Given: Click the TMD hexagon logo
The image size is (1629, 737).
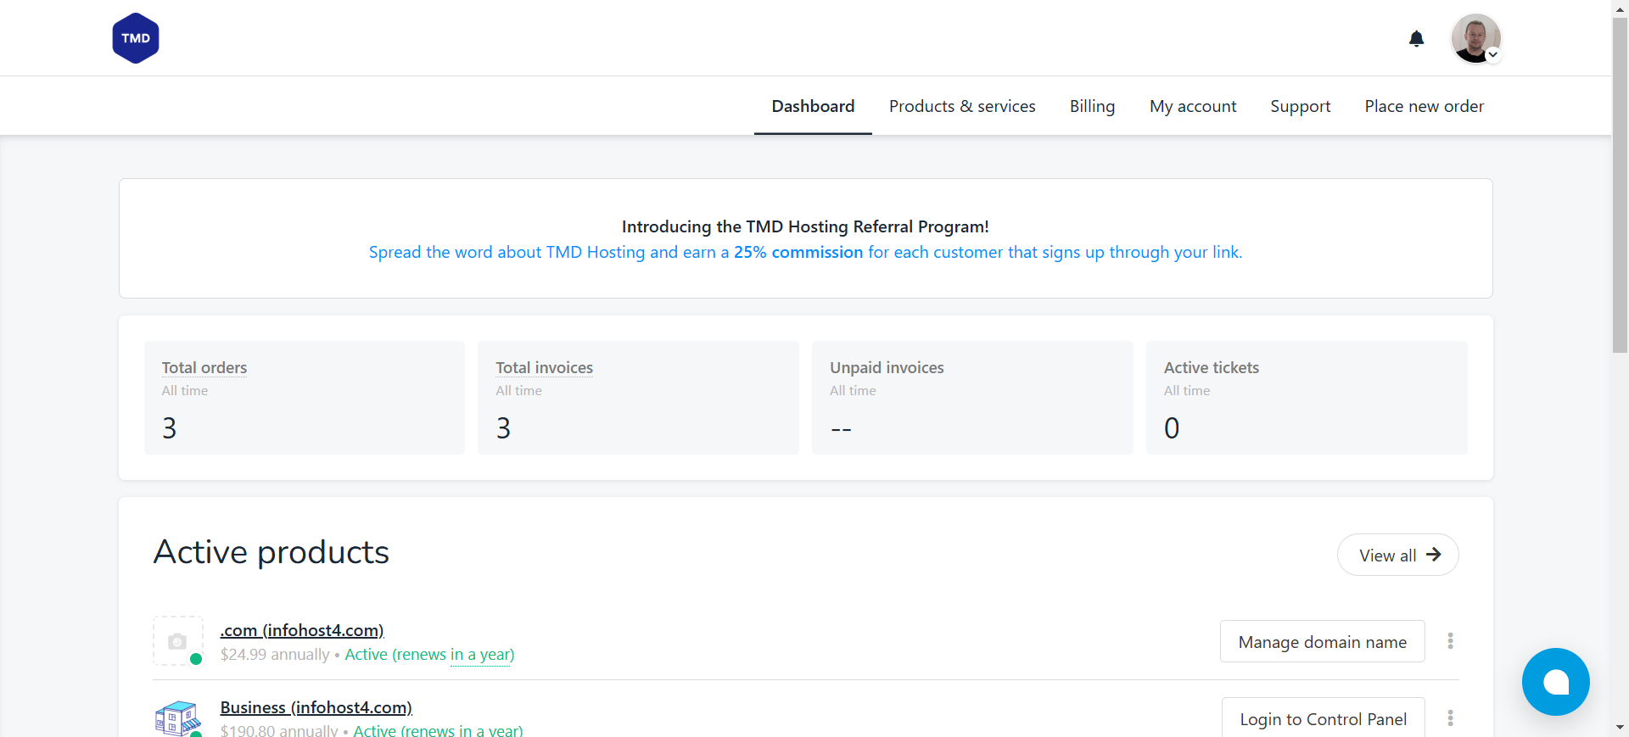Looking at the screenshot, I should (x=136, y=38).
